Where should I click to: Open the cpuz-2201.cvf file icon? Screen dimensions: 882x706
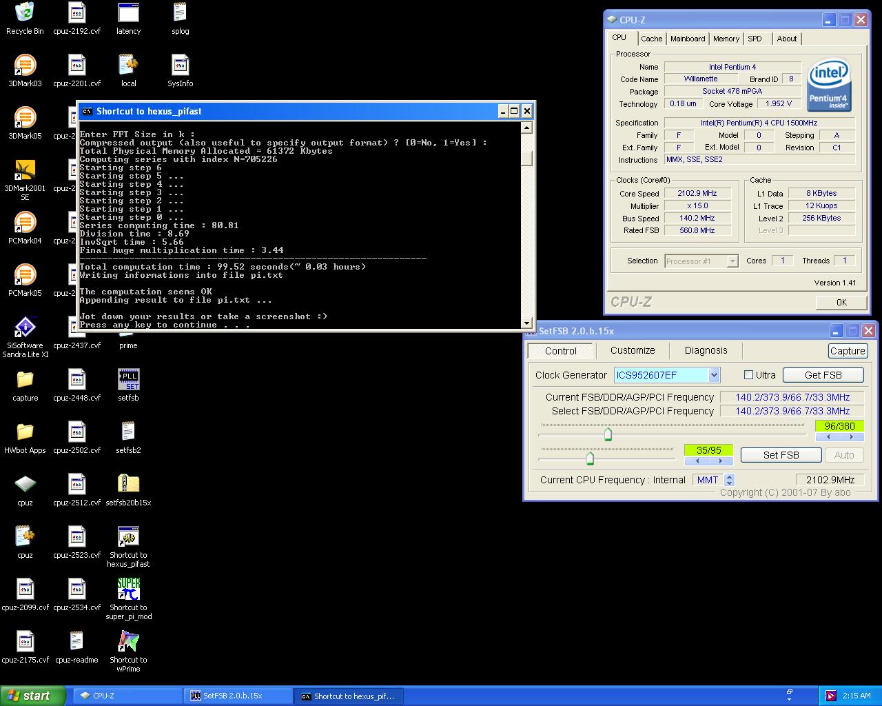(x=76, y=65)
